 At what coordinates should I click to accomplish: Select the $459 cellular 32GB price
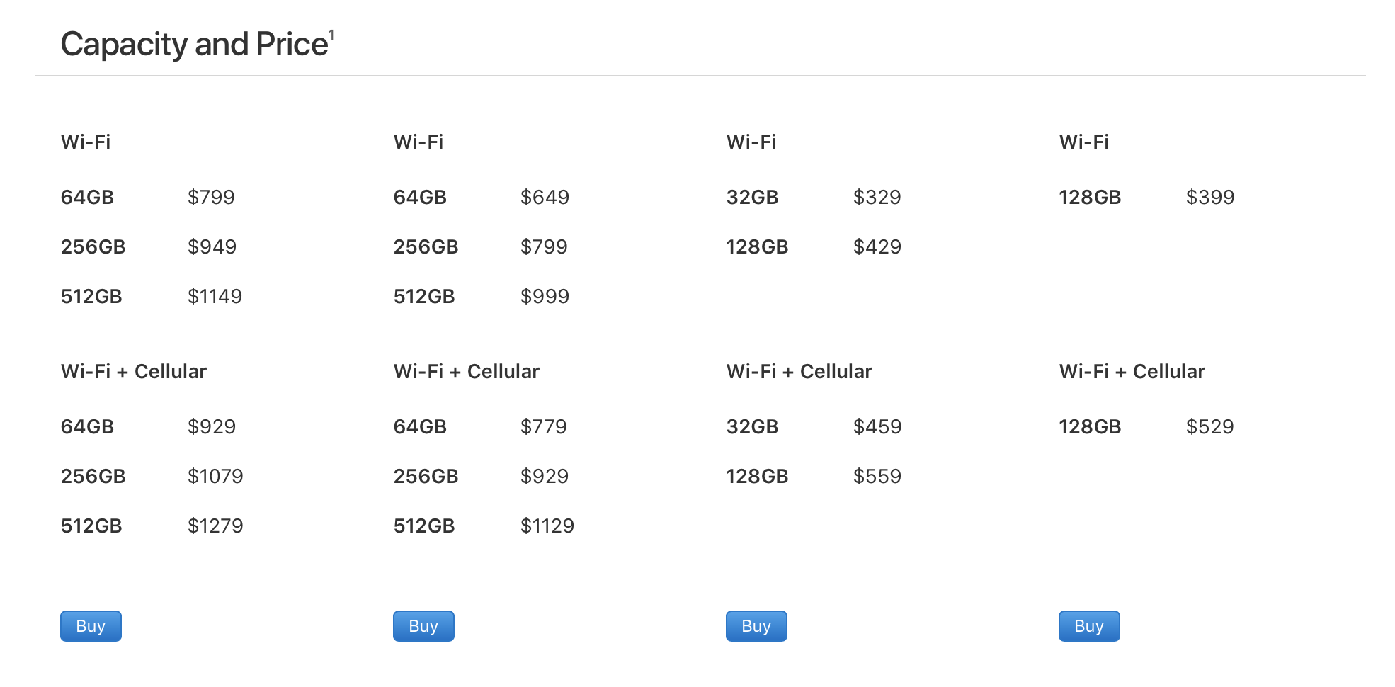[877, 426]
